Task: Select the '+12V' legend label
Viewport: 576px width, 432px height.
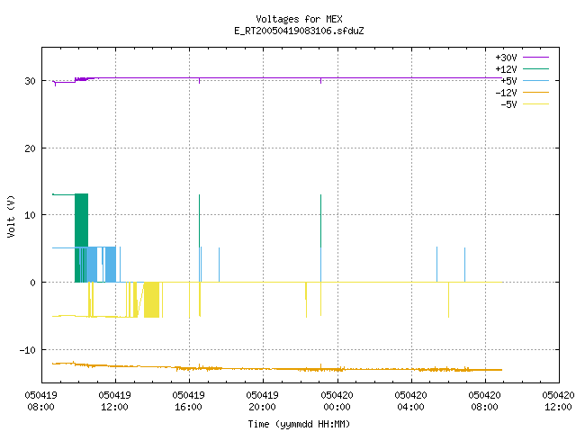Action: coord(506,69)
